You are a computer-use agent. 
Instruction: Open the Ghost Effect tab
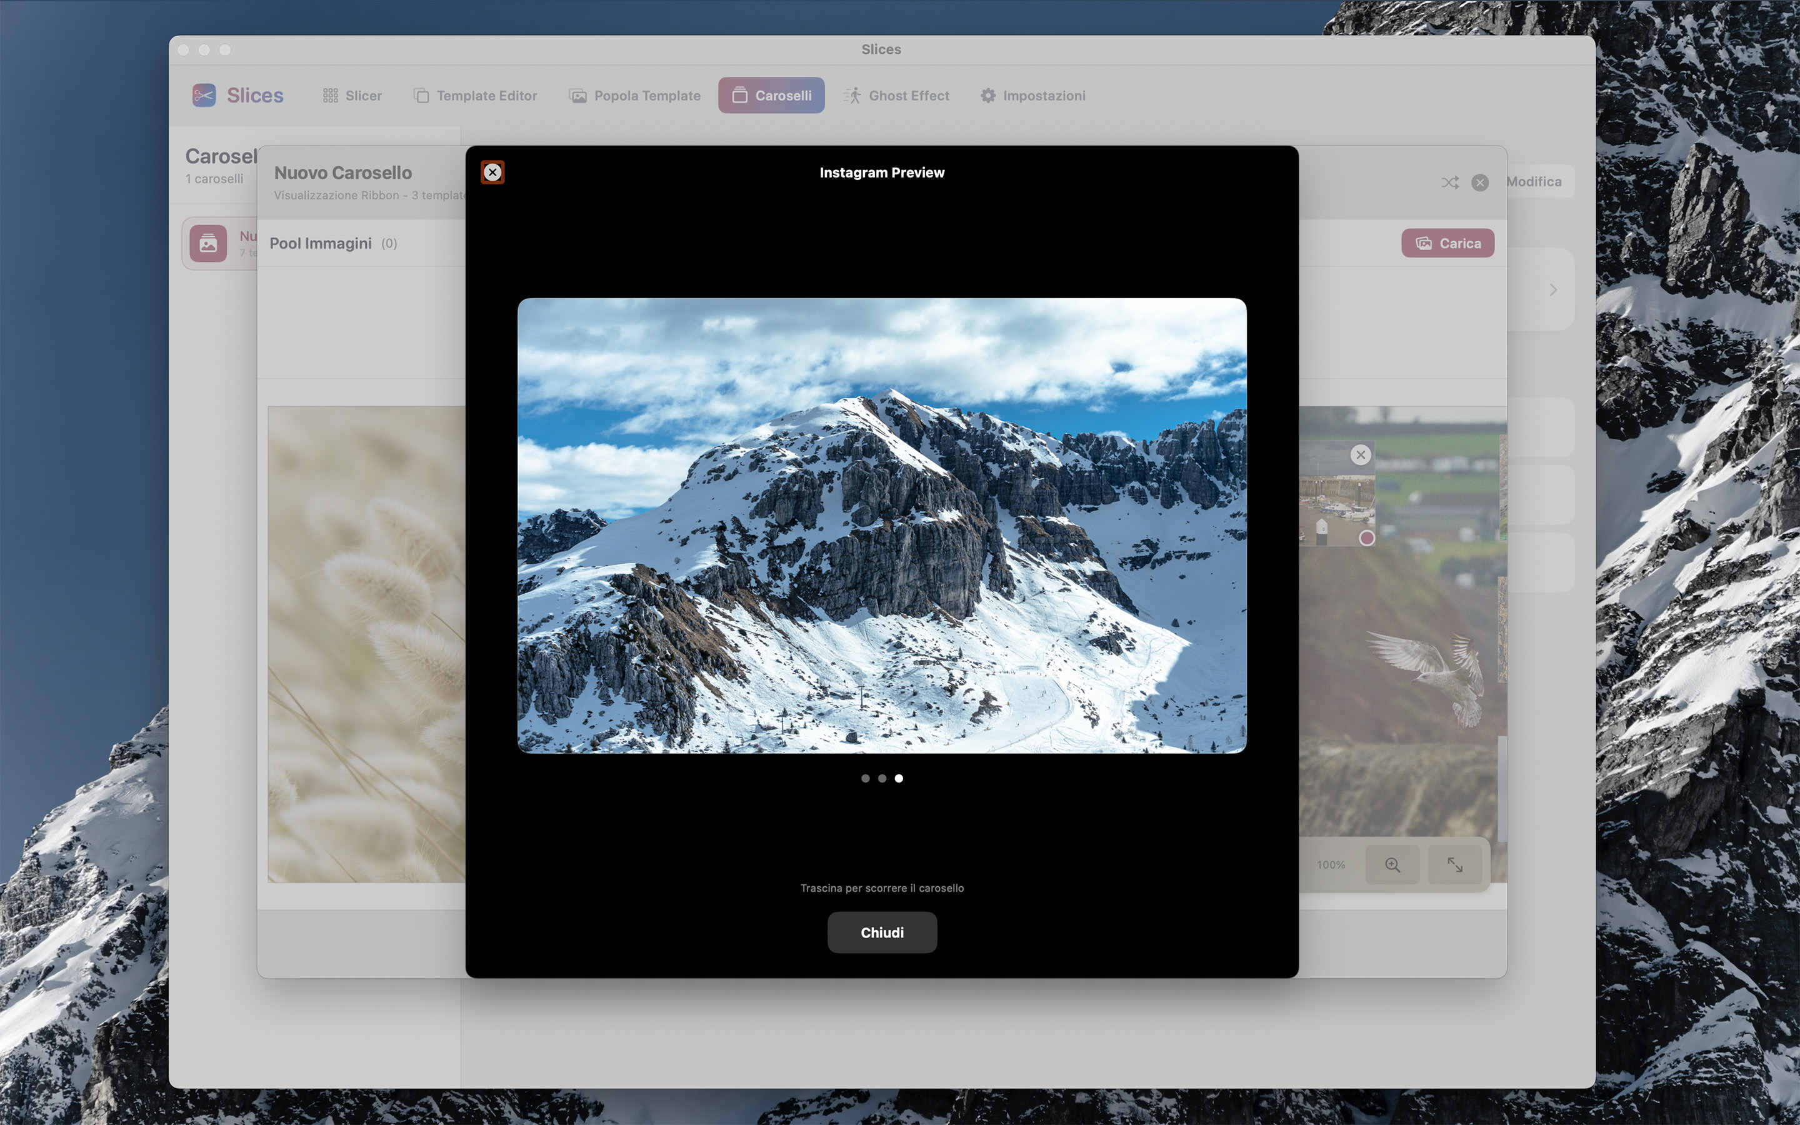pos(896,95)
